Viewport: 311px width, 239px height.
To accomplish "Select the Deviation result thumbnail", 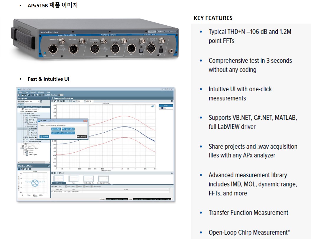I will tap(103, 180).
